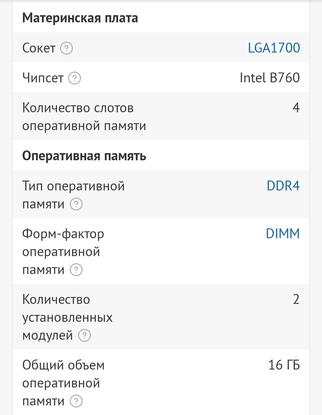Show help for Общий объем оперативной памяти
This screenshot has height=415, width=322.
click(x=76, y=401)
